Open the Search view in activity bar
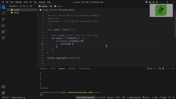The image size is (176, 99). [x=3, y=13]
